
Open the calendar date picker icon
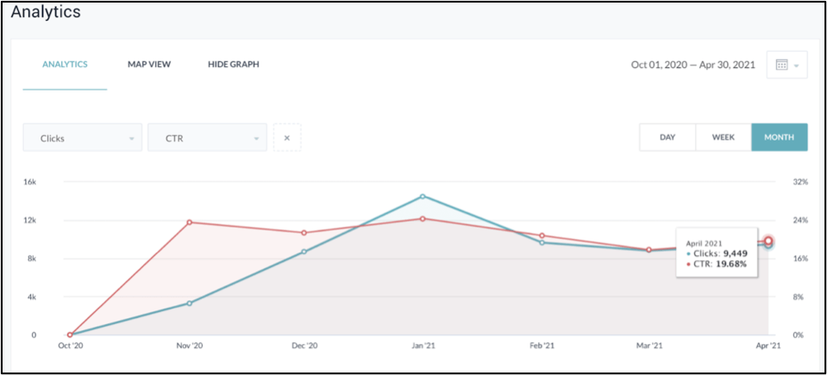point(781,65)
